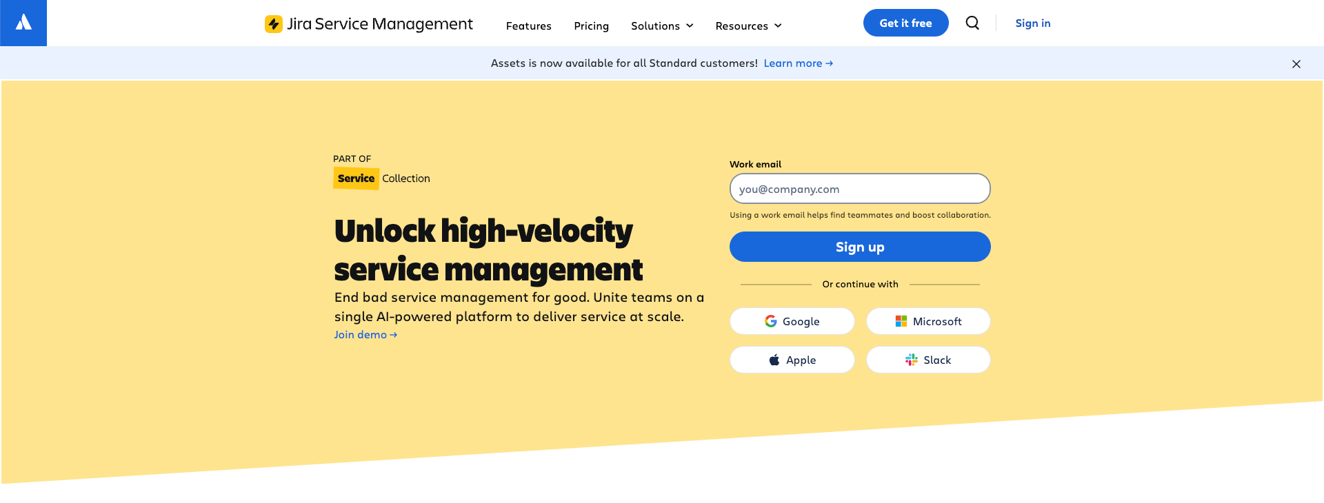Dismiss the Assets announcement banner
This screenshot has width=1324, height=503.
pyautogui.click(x=1296, y=63)
